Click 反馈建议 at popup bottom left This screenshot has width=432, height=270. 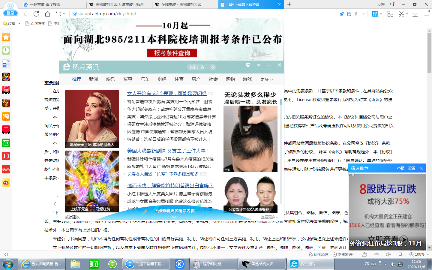pos(72,217)
